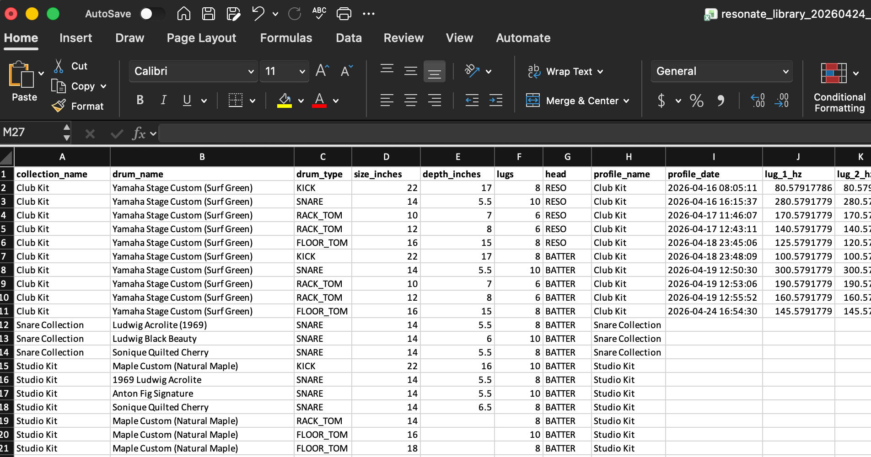Apply the red font color
871x457 pixels.
tap(319, 100)
